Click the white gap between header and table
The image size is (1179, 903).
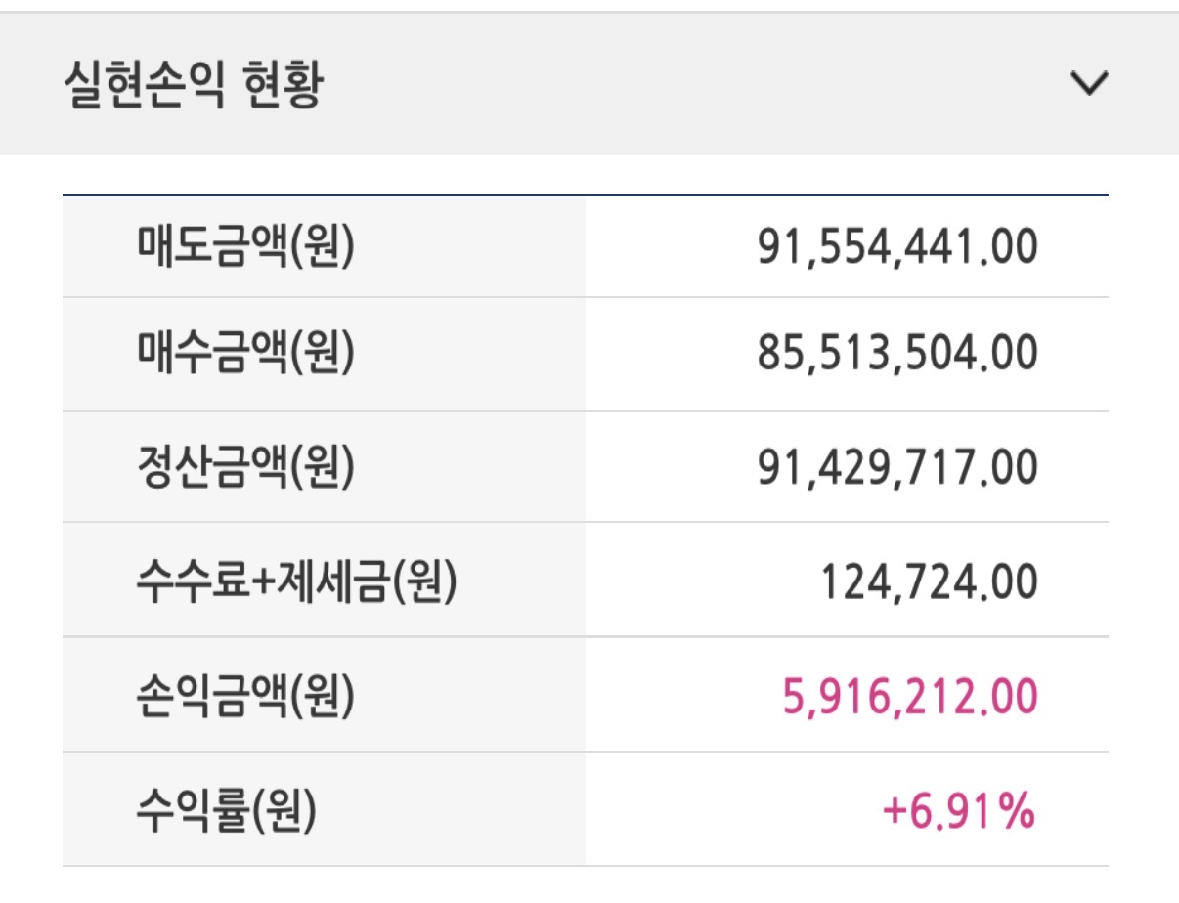(587, 175)
